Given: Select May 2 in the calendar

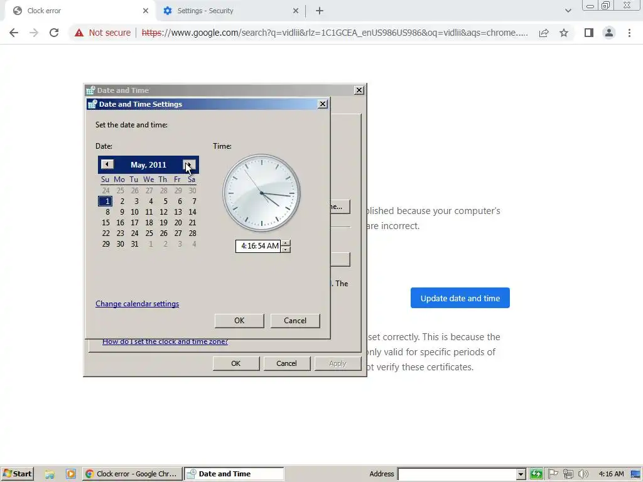Looking at the screenshot, I should tap(122, 201).
